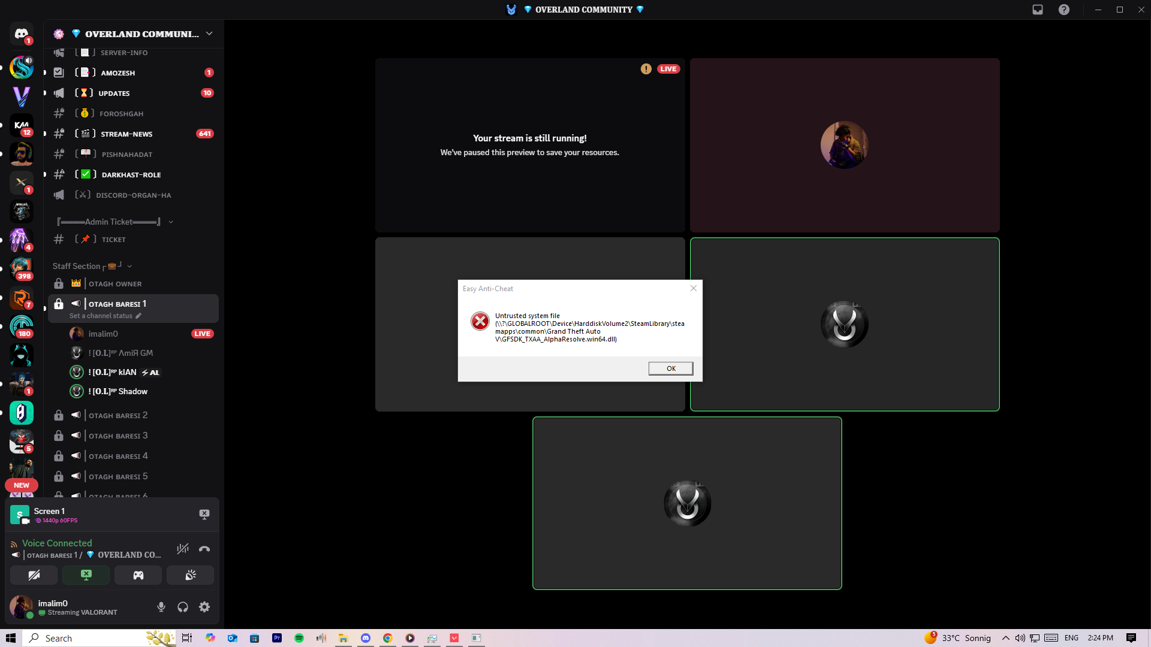Show hidden system tray icons
The image size is (1151, 647).
(x=1006, y=638)
